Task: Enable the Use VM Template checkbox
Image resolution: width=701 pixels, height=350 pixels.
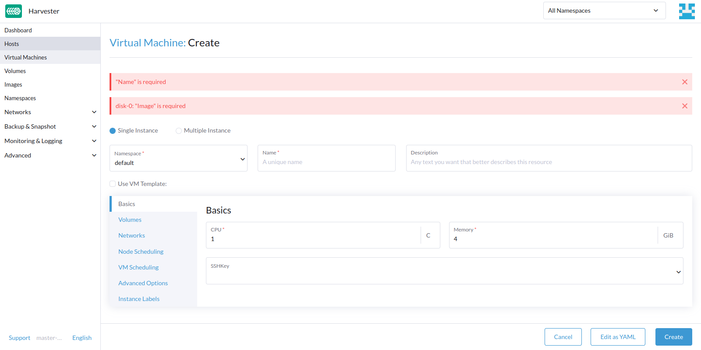Action: pyautogui.click(x=113, y=184)
